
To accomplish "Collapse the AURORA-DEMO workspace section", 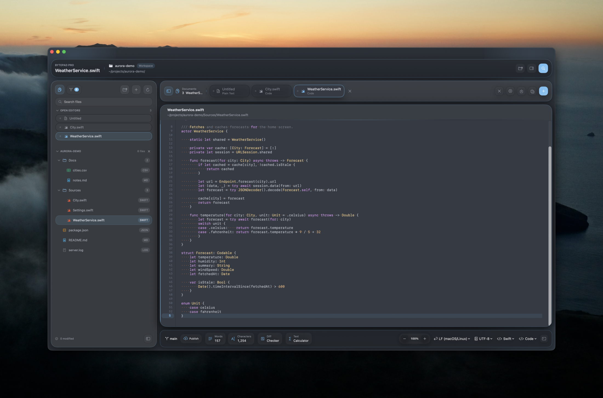I will click(57, 151).
